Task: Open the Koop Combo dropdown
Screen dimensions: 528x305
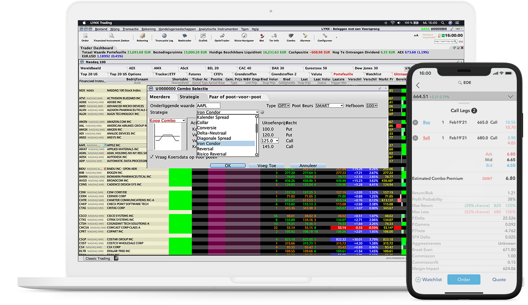Action: (x=167, y=121)
